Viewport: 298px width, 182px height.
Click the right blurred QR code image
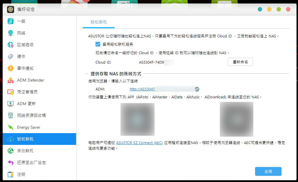pos(236,119)
